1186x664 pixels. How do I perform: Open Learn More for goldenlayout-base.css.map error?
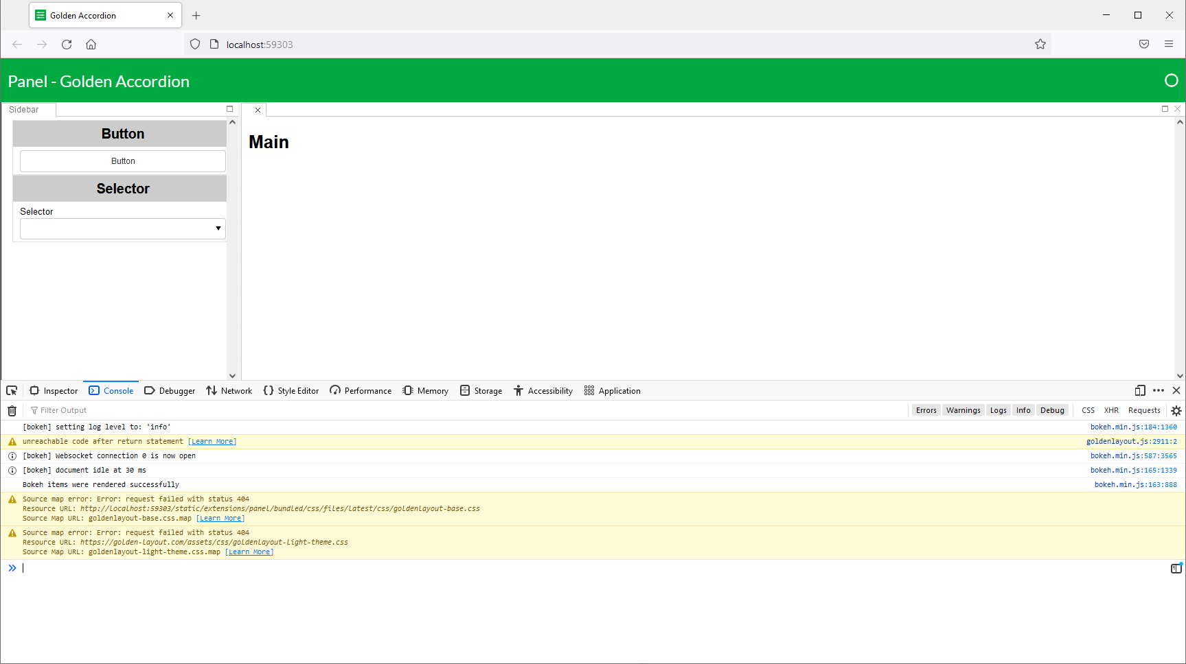point(220,519)
